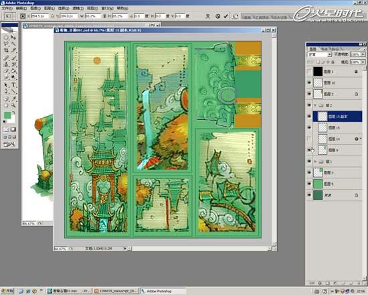Viewport: 368px width, 295px height.
Task: Select the Type tool
Action: tap(13, 85)
